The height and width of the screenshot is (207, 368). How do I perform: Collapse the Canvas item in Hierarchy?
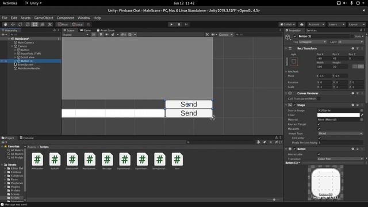(12, 47)
